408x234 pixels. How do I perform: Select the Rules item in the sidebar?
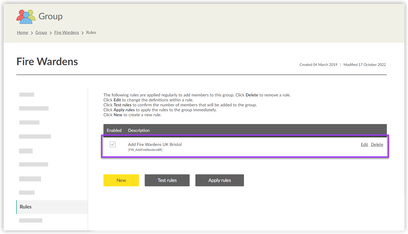26,207
